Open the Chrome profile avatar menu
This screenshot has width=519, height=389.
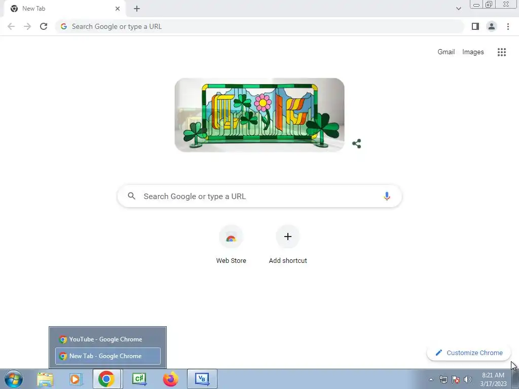(492, 26)
